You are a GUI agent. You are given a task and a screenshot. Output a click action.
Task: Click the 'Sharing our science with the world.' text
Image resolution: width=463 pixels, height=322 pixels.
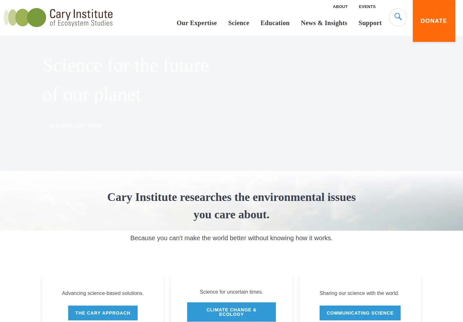coord(359,293)
